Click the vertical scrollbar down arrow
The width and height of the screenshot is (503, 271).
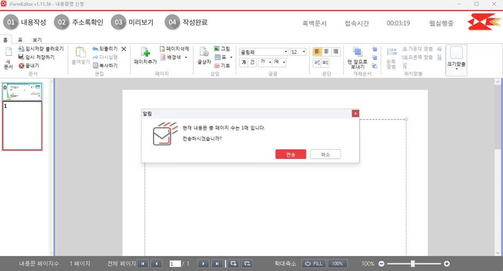[x=497, y=253]
